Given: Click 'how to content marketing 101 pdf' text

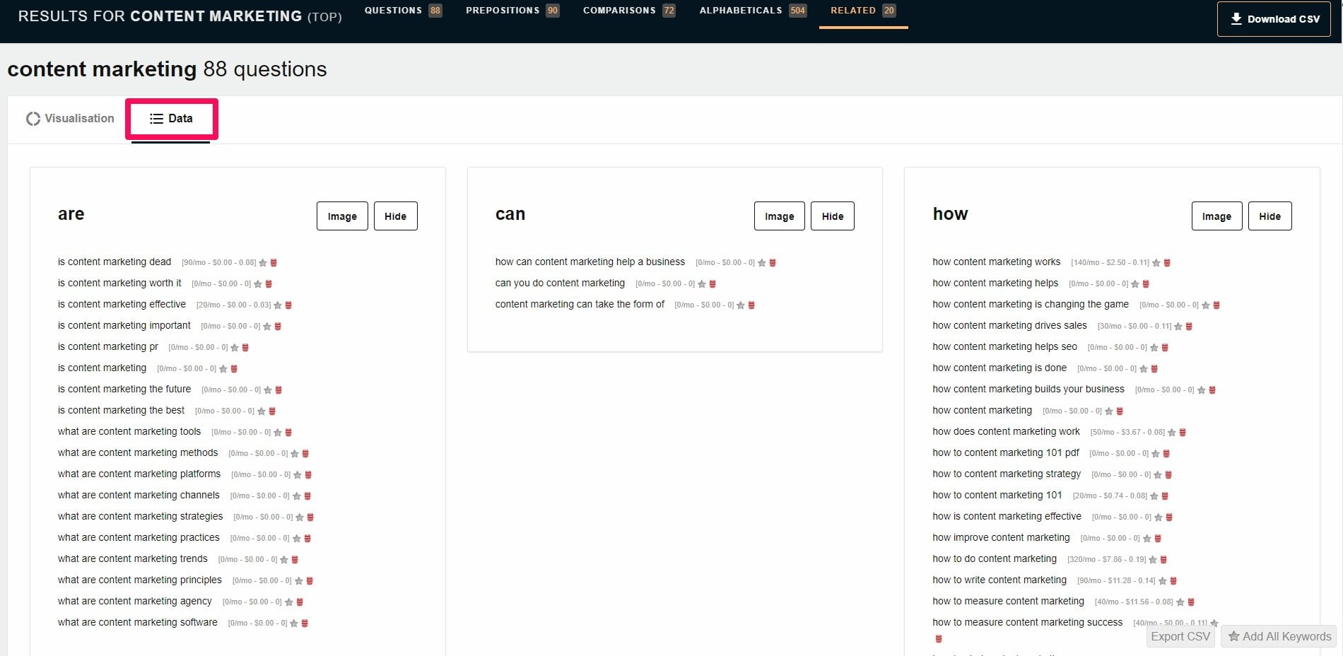Looking at the screenshot, I should pyautogui.click(x=1006, y=452).
